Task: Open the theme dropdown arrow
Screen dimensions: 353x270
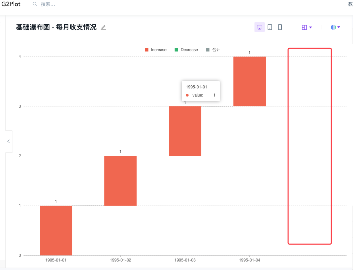Action: click(339, 27)
